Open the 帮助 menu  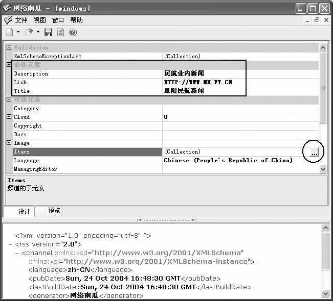[76, 20]
